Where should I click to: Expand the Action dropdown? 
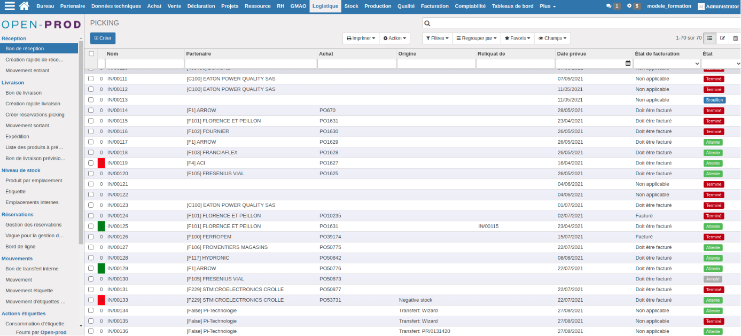tap(395, 38)
